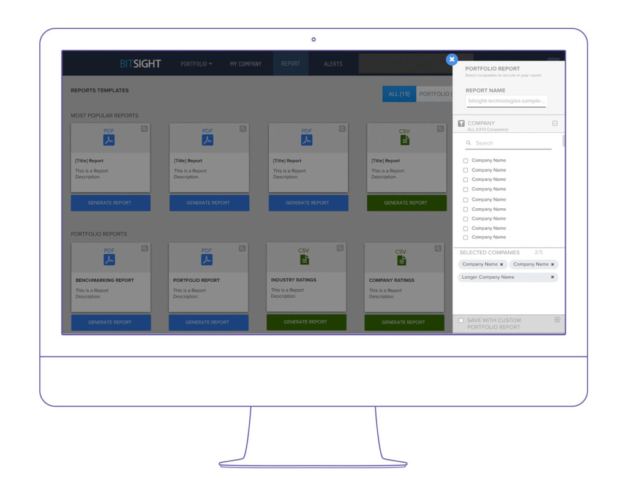Viewport: 627px width, 487px height.
Task: Preview the Industry Ratings report
Action: point(340,248)
